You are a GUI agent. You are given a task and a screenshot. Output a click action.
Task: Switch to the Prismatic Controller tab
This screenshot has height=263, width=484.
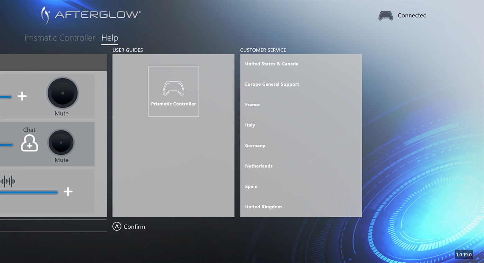tap(59, 38)
